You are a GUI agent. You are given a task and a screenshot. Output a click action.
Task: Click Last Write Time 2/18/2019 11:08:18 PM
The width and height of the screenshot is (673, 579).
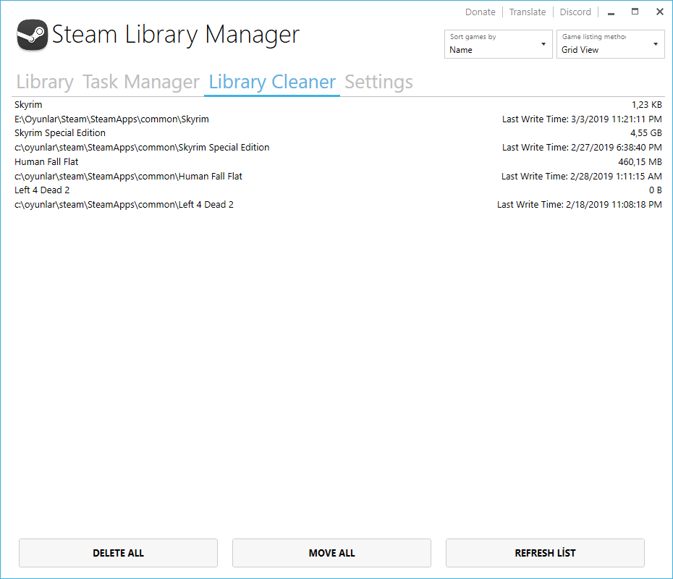click(580, 205)
